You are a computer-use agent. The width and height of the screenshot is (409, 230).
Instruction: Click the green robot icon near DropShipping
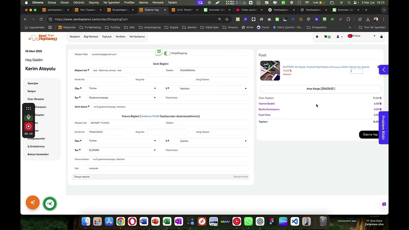[159, 51]
